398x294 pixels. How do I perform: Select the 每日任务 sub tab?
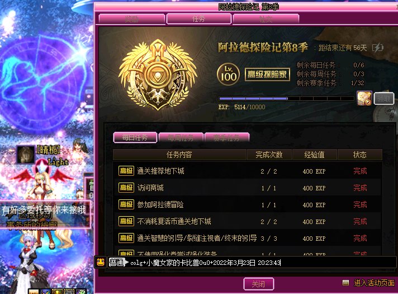point(135,138)
